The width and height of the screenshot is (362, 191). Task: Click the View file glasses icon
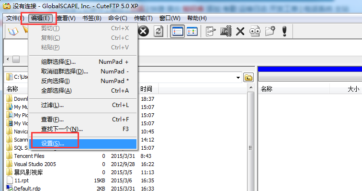pos(255,31)
